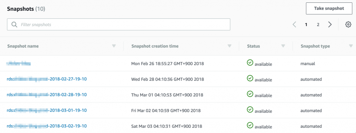Viewport: 356px width, 133px height.
Task: Click available status icon for 2018-02-27-19-10 snapshot
Action: coord(250,78)
